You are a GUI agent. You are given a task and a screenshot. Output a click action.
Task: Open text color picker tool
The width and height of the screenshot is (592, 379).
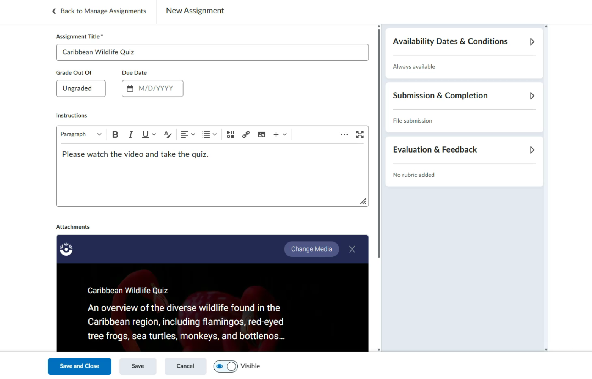tap(168, 134)
